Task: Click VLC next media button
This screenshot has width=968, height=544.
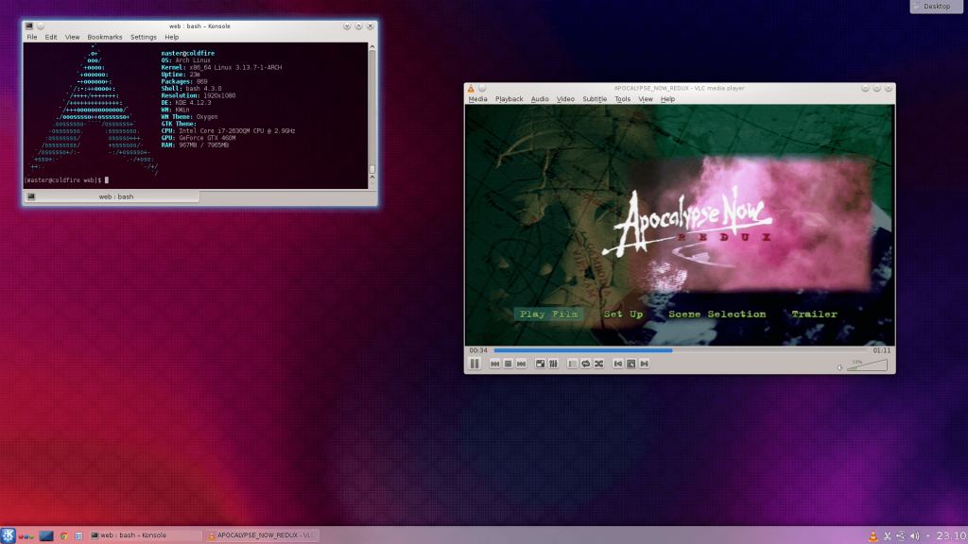Action: (521, 364)
